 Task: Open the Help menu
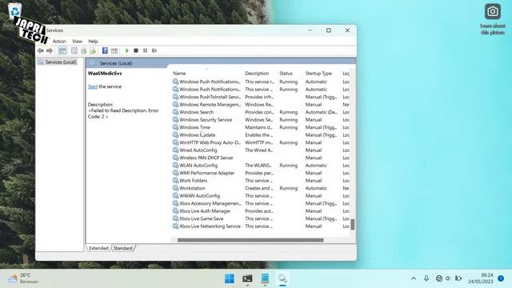coord(93,41)
